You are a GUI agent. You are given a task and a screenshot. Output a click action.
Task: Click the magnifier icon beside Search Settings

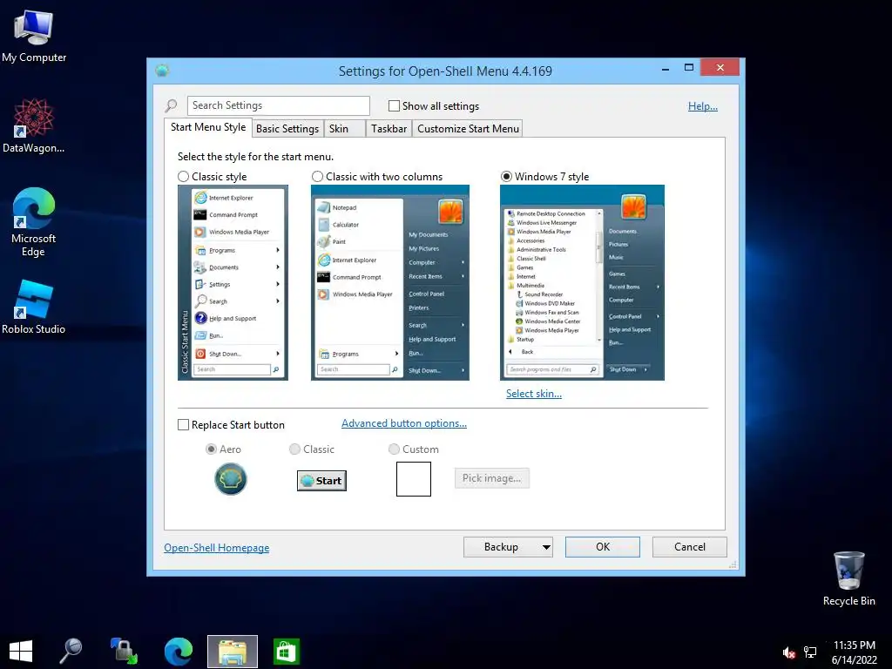[172, 105]
